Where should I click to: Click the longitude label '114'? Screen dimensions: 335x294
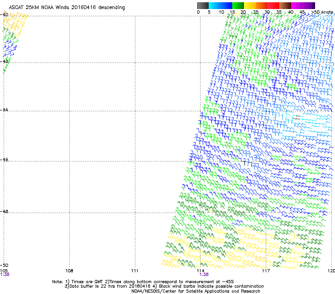pyautogui.click(x=200, y=271)
